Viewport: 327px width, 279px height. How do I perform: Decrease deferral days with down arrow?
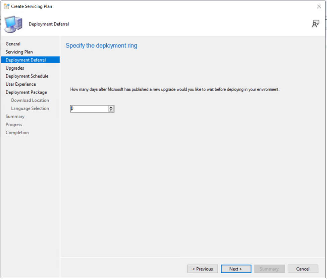111,110
